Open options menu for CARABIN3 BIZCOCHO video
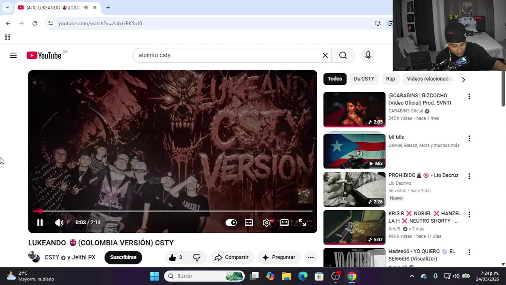This screenshot has width=506, height=285. (469, 97)
